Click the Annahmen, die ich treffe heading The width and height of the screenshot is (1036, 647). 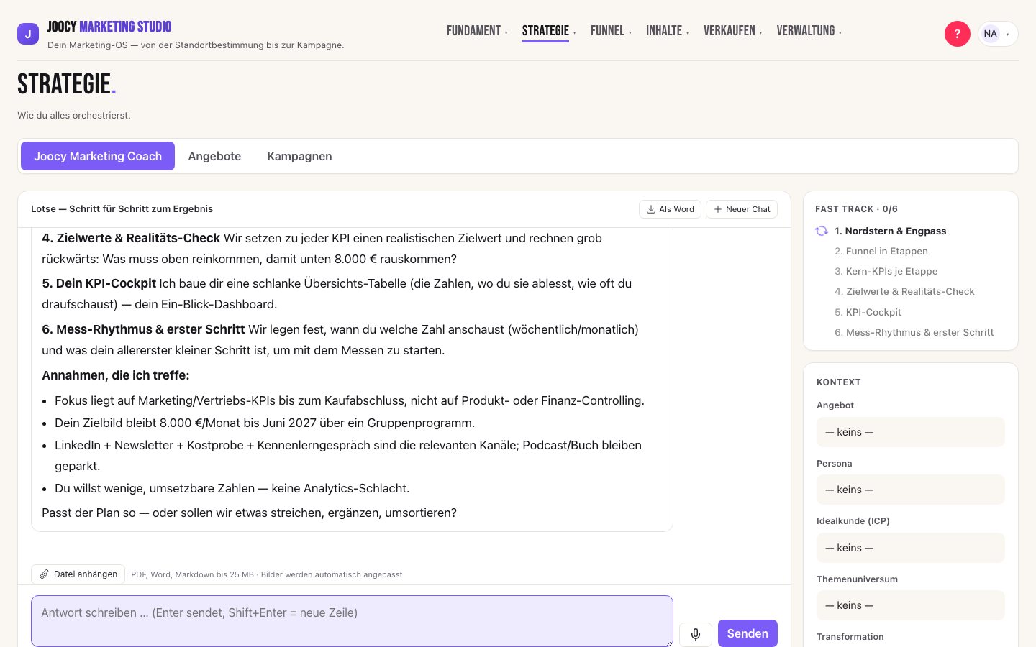116,375
